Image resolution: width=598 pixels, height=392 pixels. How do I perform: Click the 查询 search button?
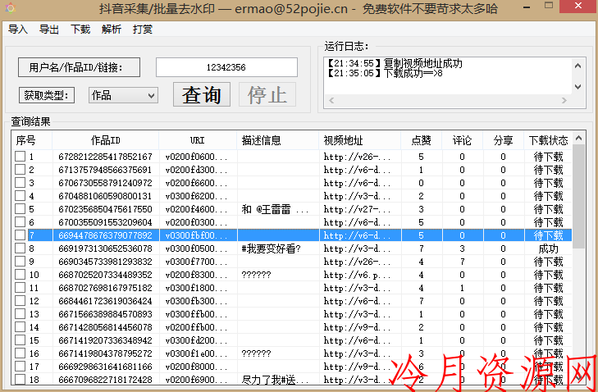pos(202,94)
